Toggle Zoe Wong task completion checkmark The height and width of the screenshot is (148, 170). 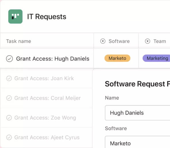click(9, 118)
